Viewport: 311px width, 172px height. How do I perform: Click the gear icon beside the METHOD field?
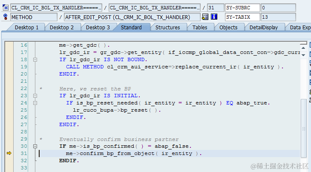tap(6, 17)
